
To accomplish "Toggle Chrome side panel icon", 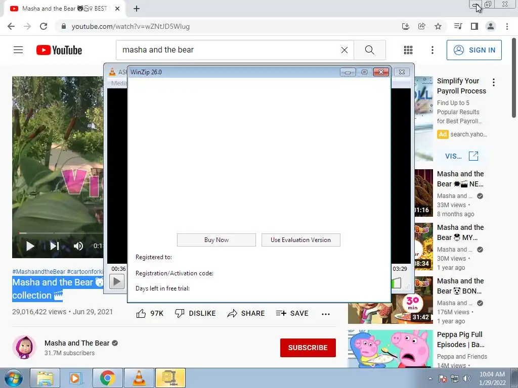I will pyautogui.click(x=474, y=26).
